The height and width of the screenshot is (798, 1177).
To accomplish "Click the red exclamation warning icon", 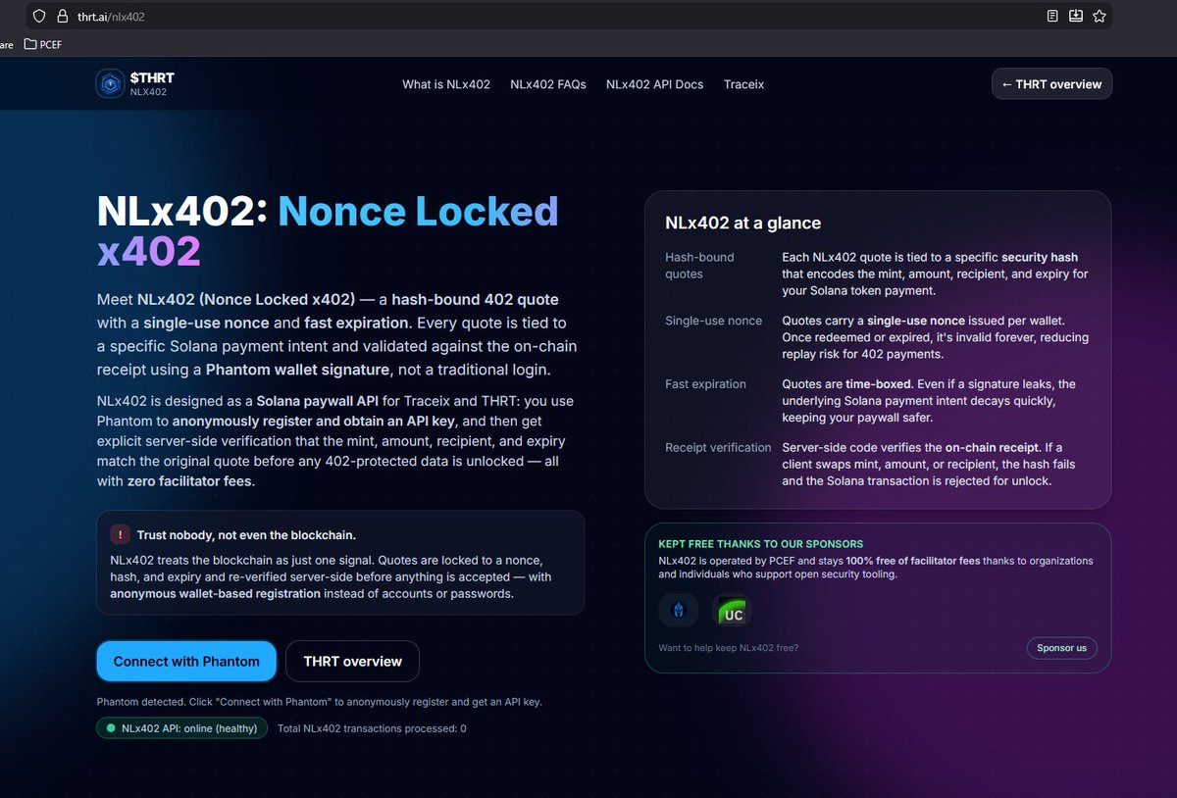I will click(120, 534).
